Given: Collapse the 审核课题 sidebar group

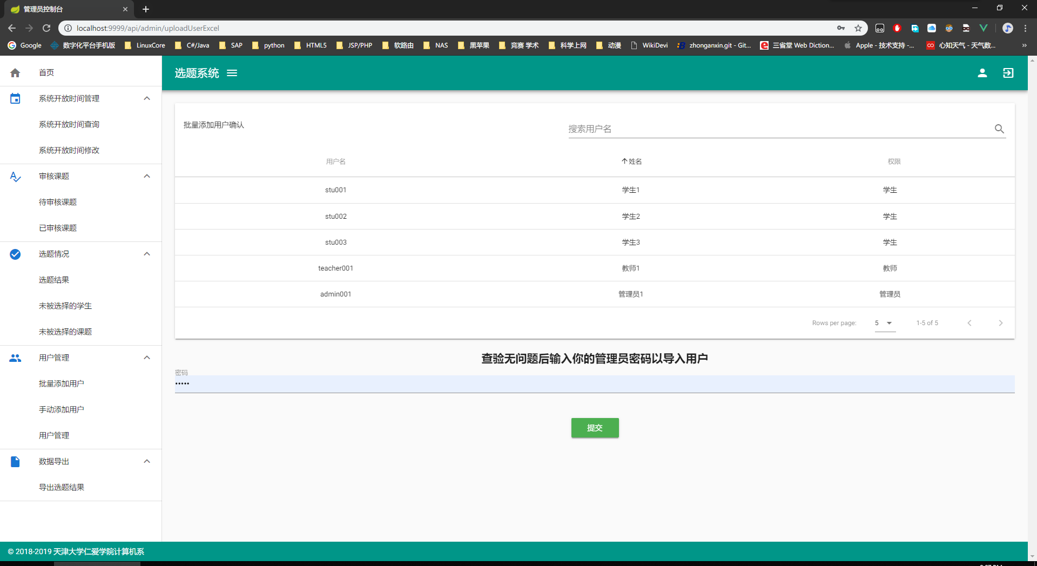Looking at the screenshot, I should (x=147, y=176).
